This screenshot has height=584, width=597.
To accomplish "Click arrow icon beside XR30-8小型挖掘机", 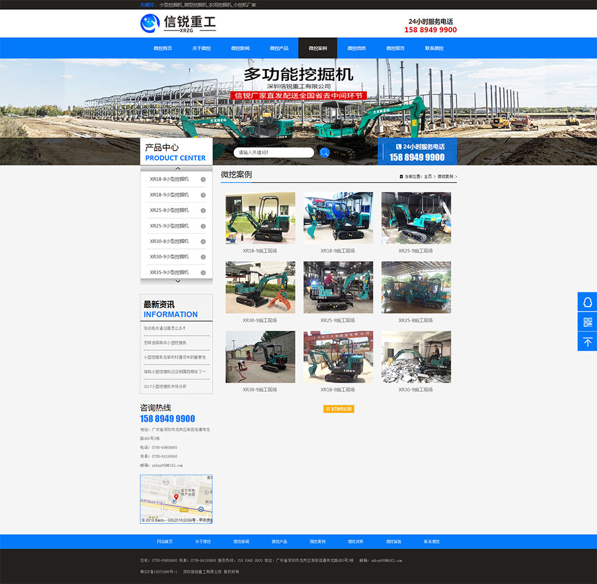I will [203, 241].
